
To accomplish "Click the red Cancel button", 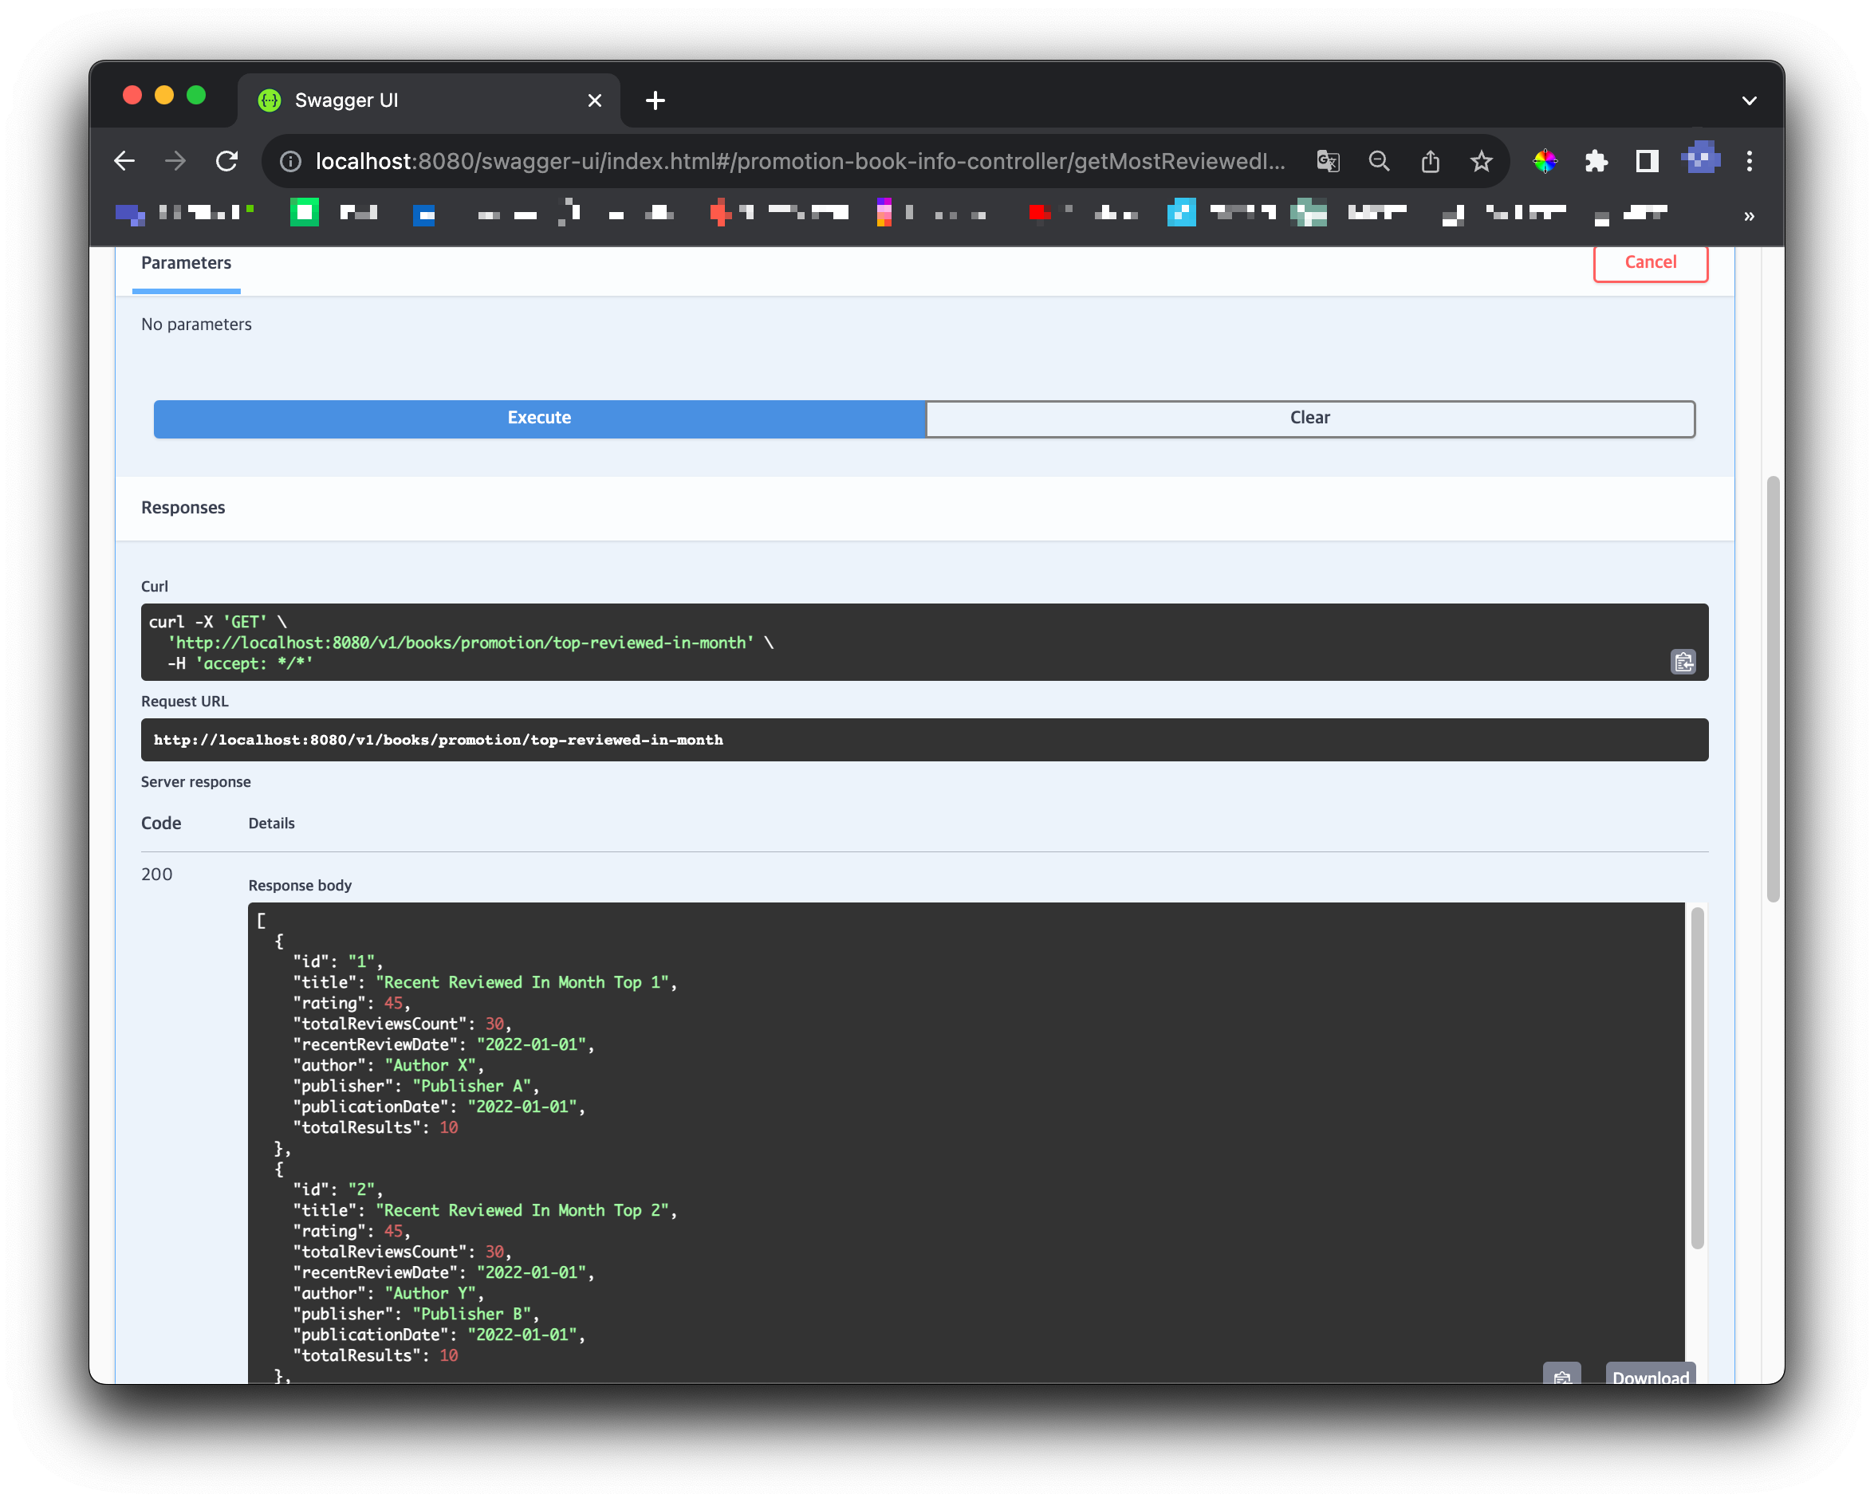I will 1650,262.
